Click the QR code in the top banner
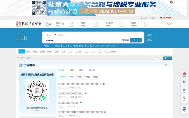Screen dimensions: 189x118 [39, 8]
